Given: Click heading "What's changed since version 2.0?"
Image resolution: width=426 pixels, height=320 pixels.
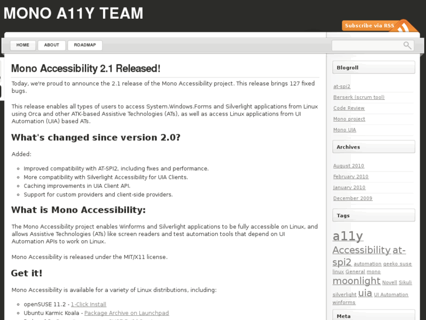Looking at the screenshot, I should pos(96,137).
